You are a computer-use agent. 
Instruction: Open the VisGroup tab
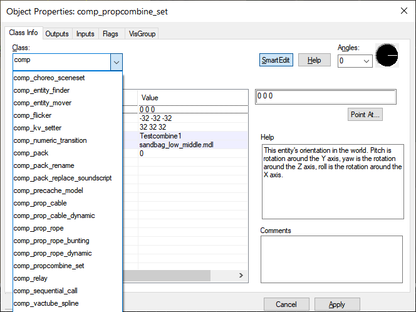click(x=142, y=34)
